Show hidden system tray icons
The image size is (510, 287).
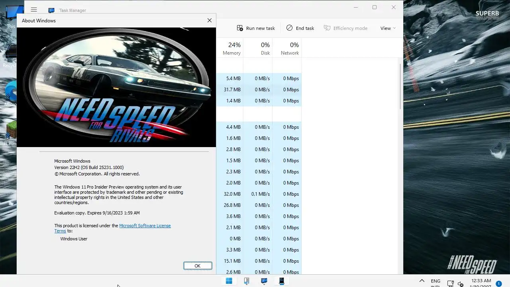[422, 281]
